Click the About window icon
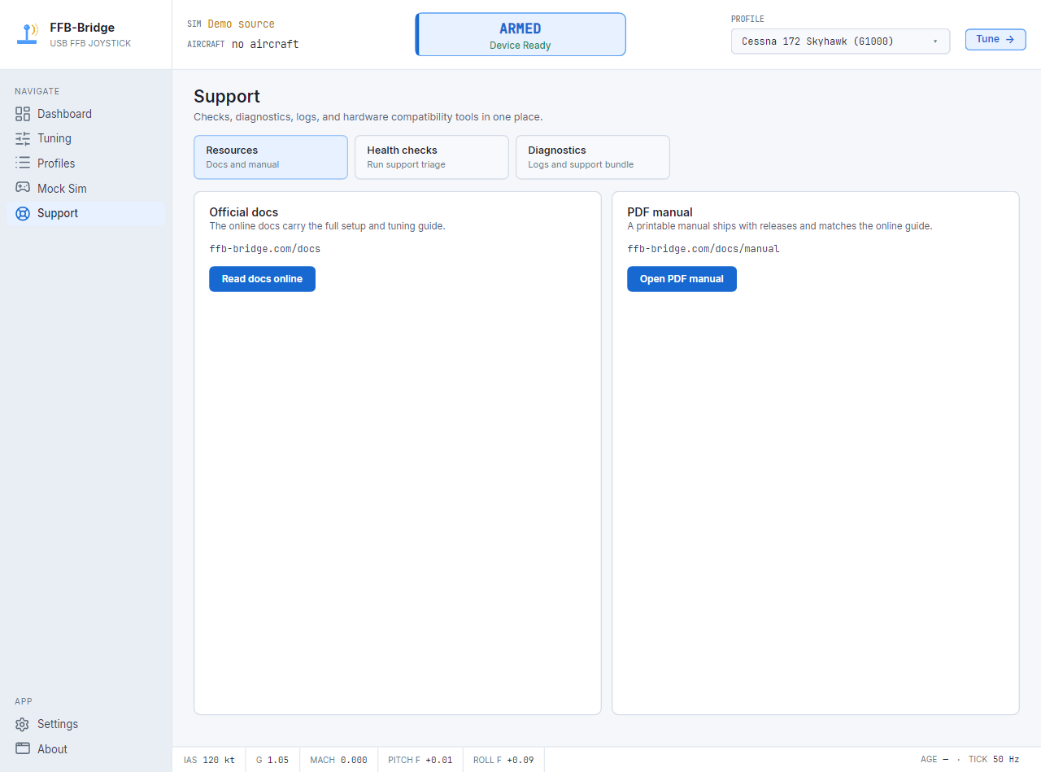The height and width of the screenshot is (772, 1041). [23, 748]
